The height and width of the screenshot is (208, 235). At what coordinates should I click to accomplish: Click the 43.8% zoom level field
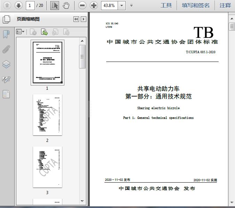pyautogui.click(x=109, y=6)
